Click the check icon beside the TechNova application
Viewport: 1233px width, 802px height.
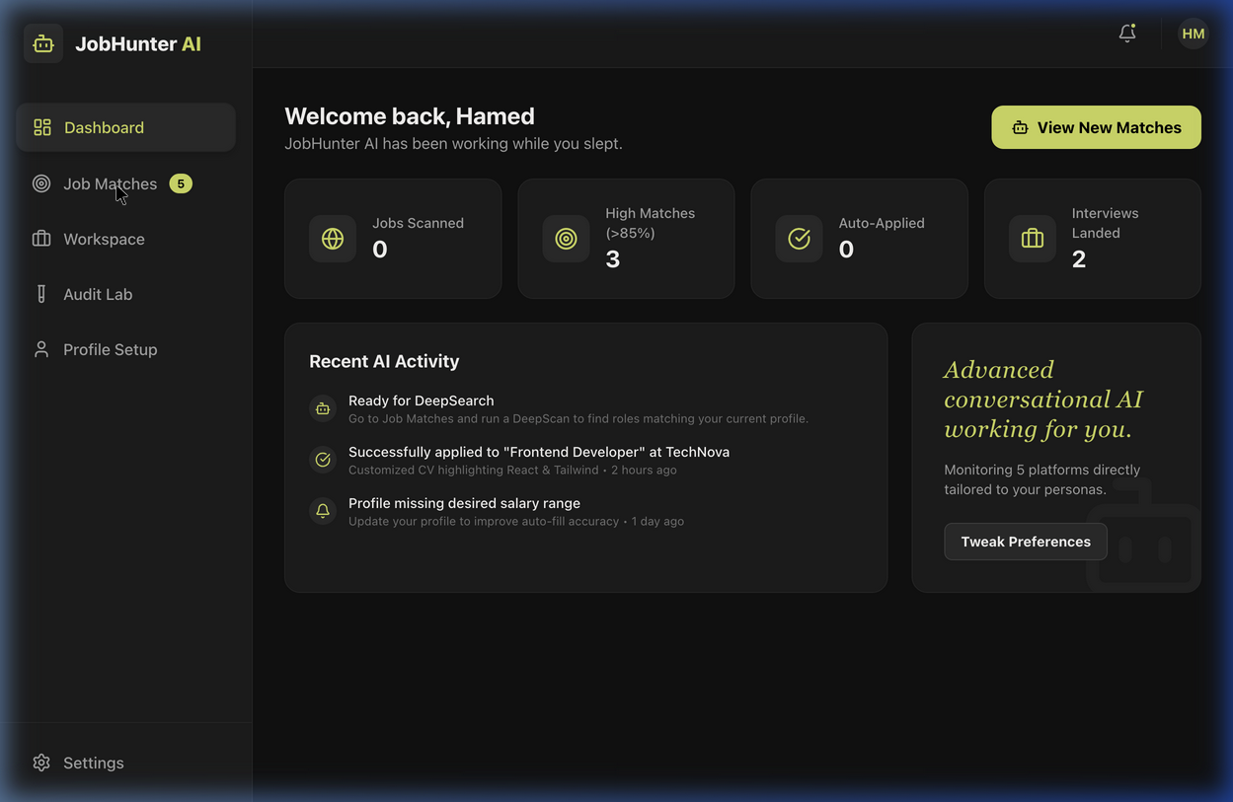click(x=323, y=459)
